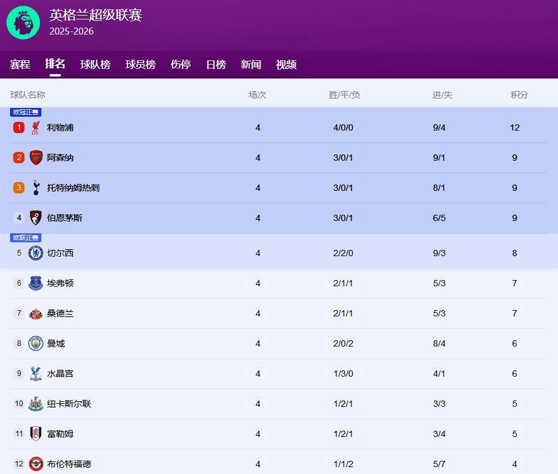558x474 pixels.
Task: Click the Fulham club crest
Action: (x=36, y=434)
